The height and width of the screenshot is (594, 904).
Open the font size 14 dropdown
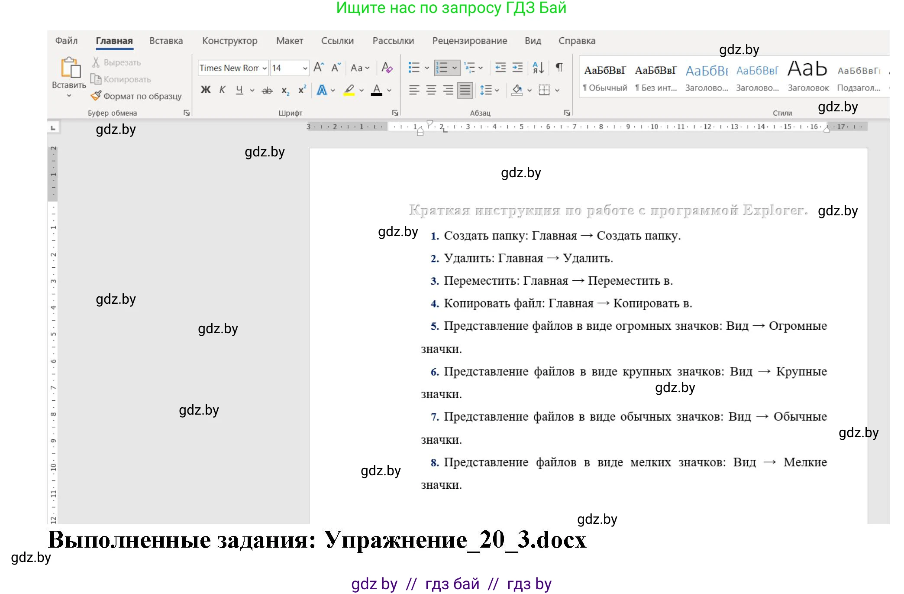point(304,68)
